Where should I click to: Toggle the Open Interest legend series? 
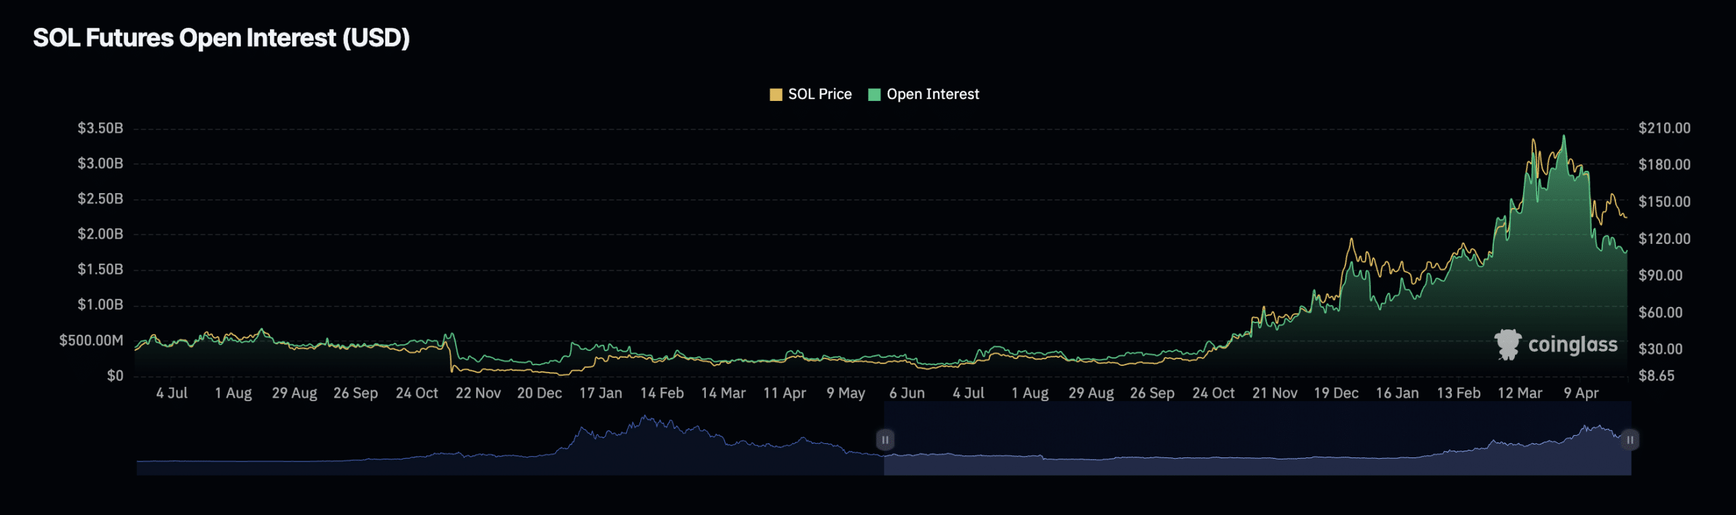click(x=924, y=94)
